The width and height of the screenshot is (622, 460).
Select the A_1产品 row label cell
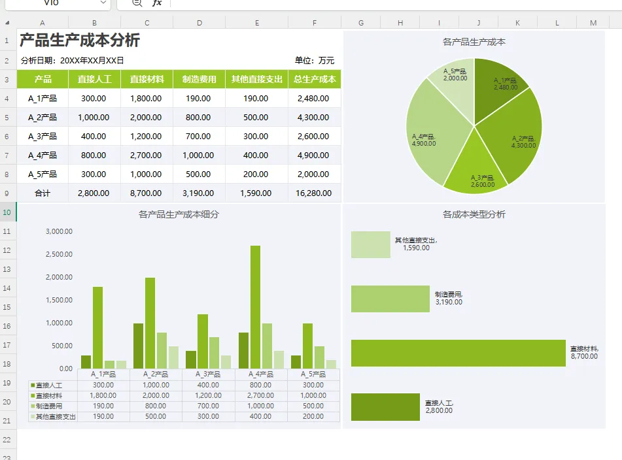pos(43,98)
